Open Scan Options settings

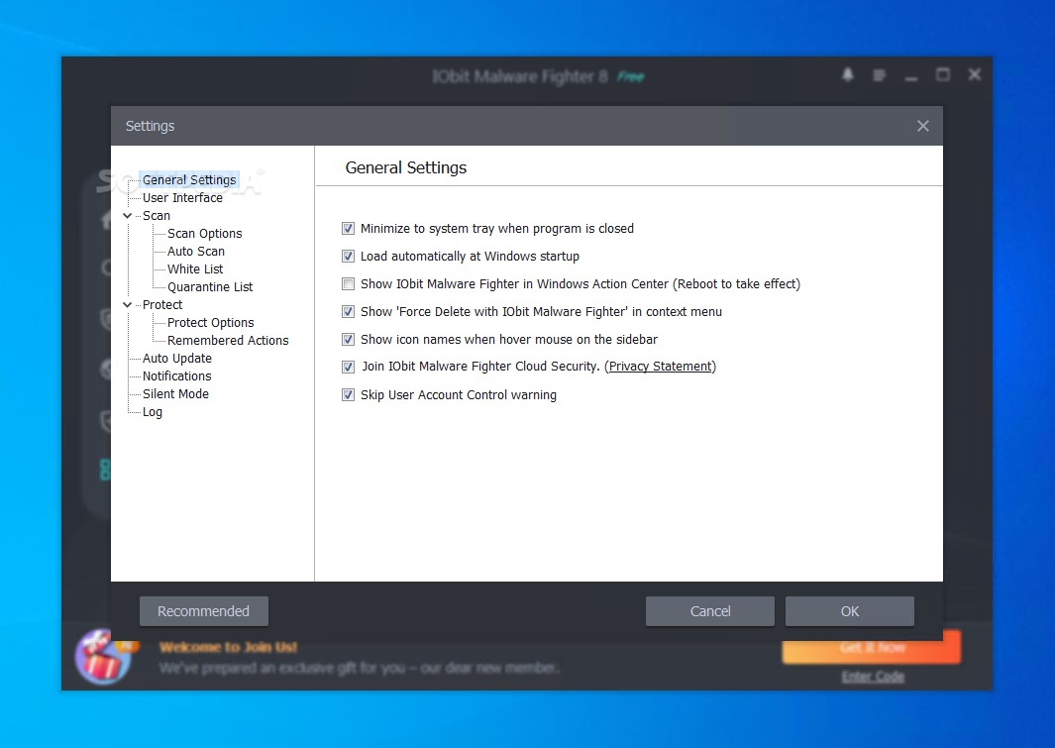(204, 234)
